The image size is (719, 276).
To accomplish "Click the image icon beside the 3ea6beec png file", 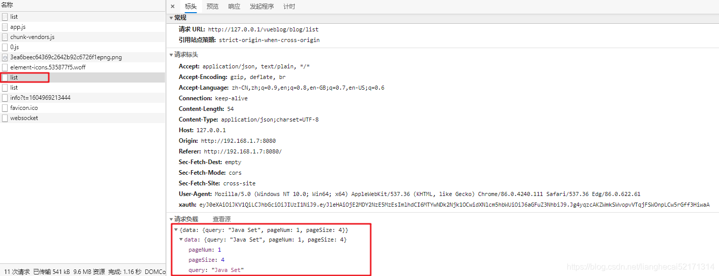I will click(x=5, y=57).
